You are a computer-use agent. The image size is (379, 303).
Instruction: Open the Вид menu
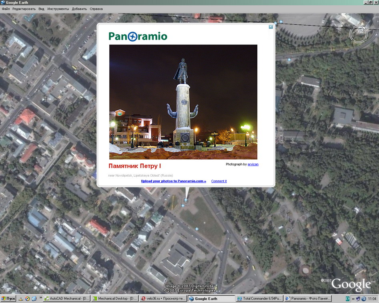pos(41,9)
